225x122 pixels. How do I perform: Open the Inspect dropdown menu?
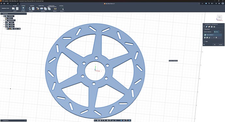(x=55, y=11)
